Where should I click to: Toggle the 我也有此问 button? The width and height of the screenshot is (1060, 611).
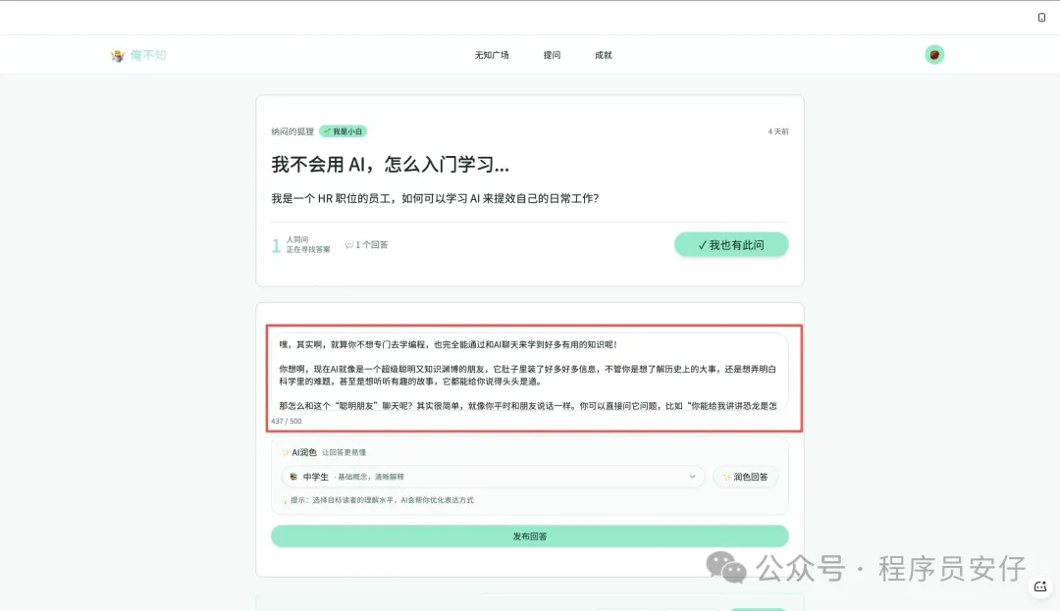[x=731, y=245]
